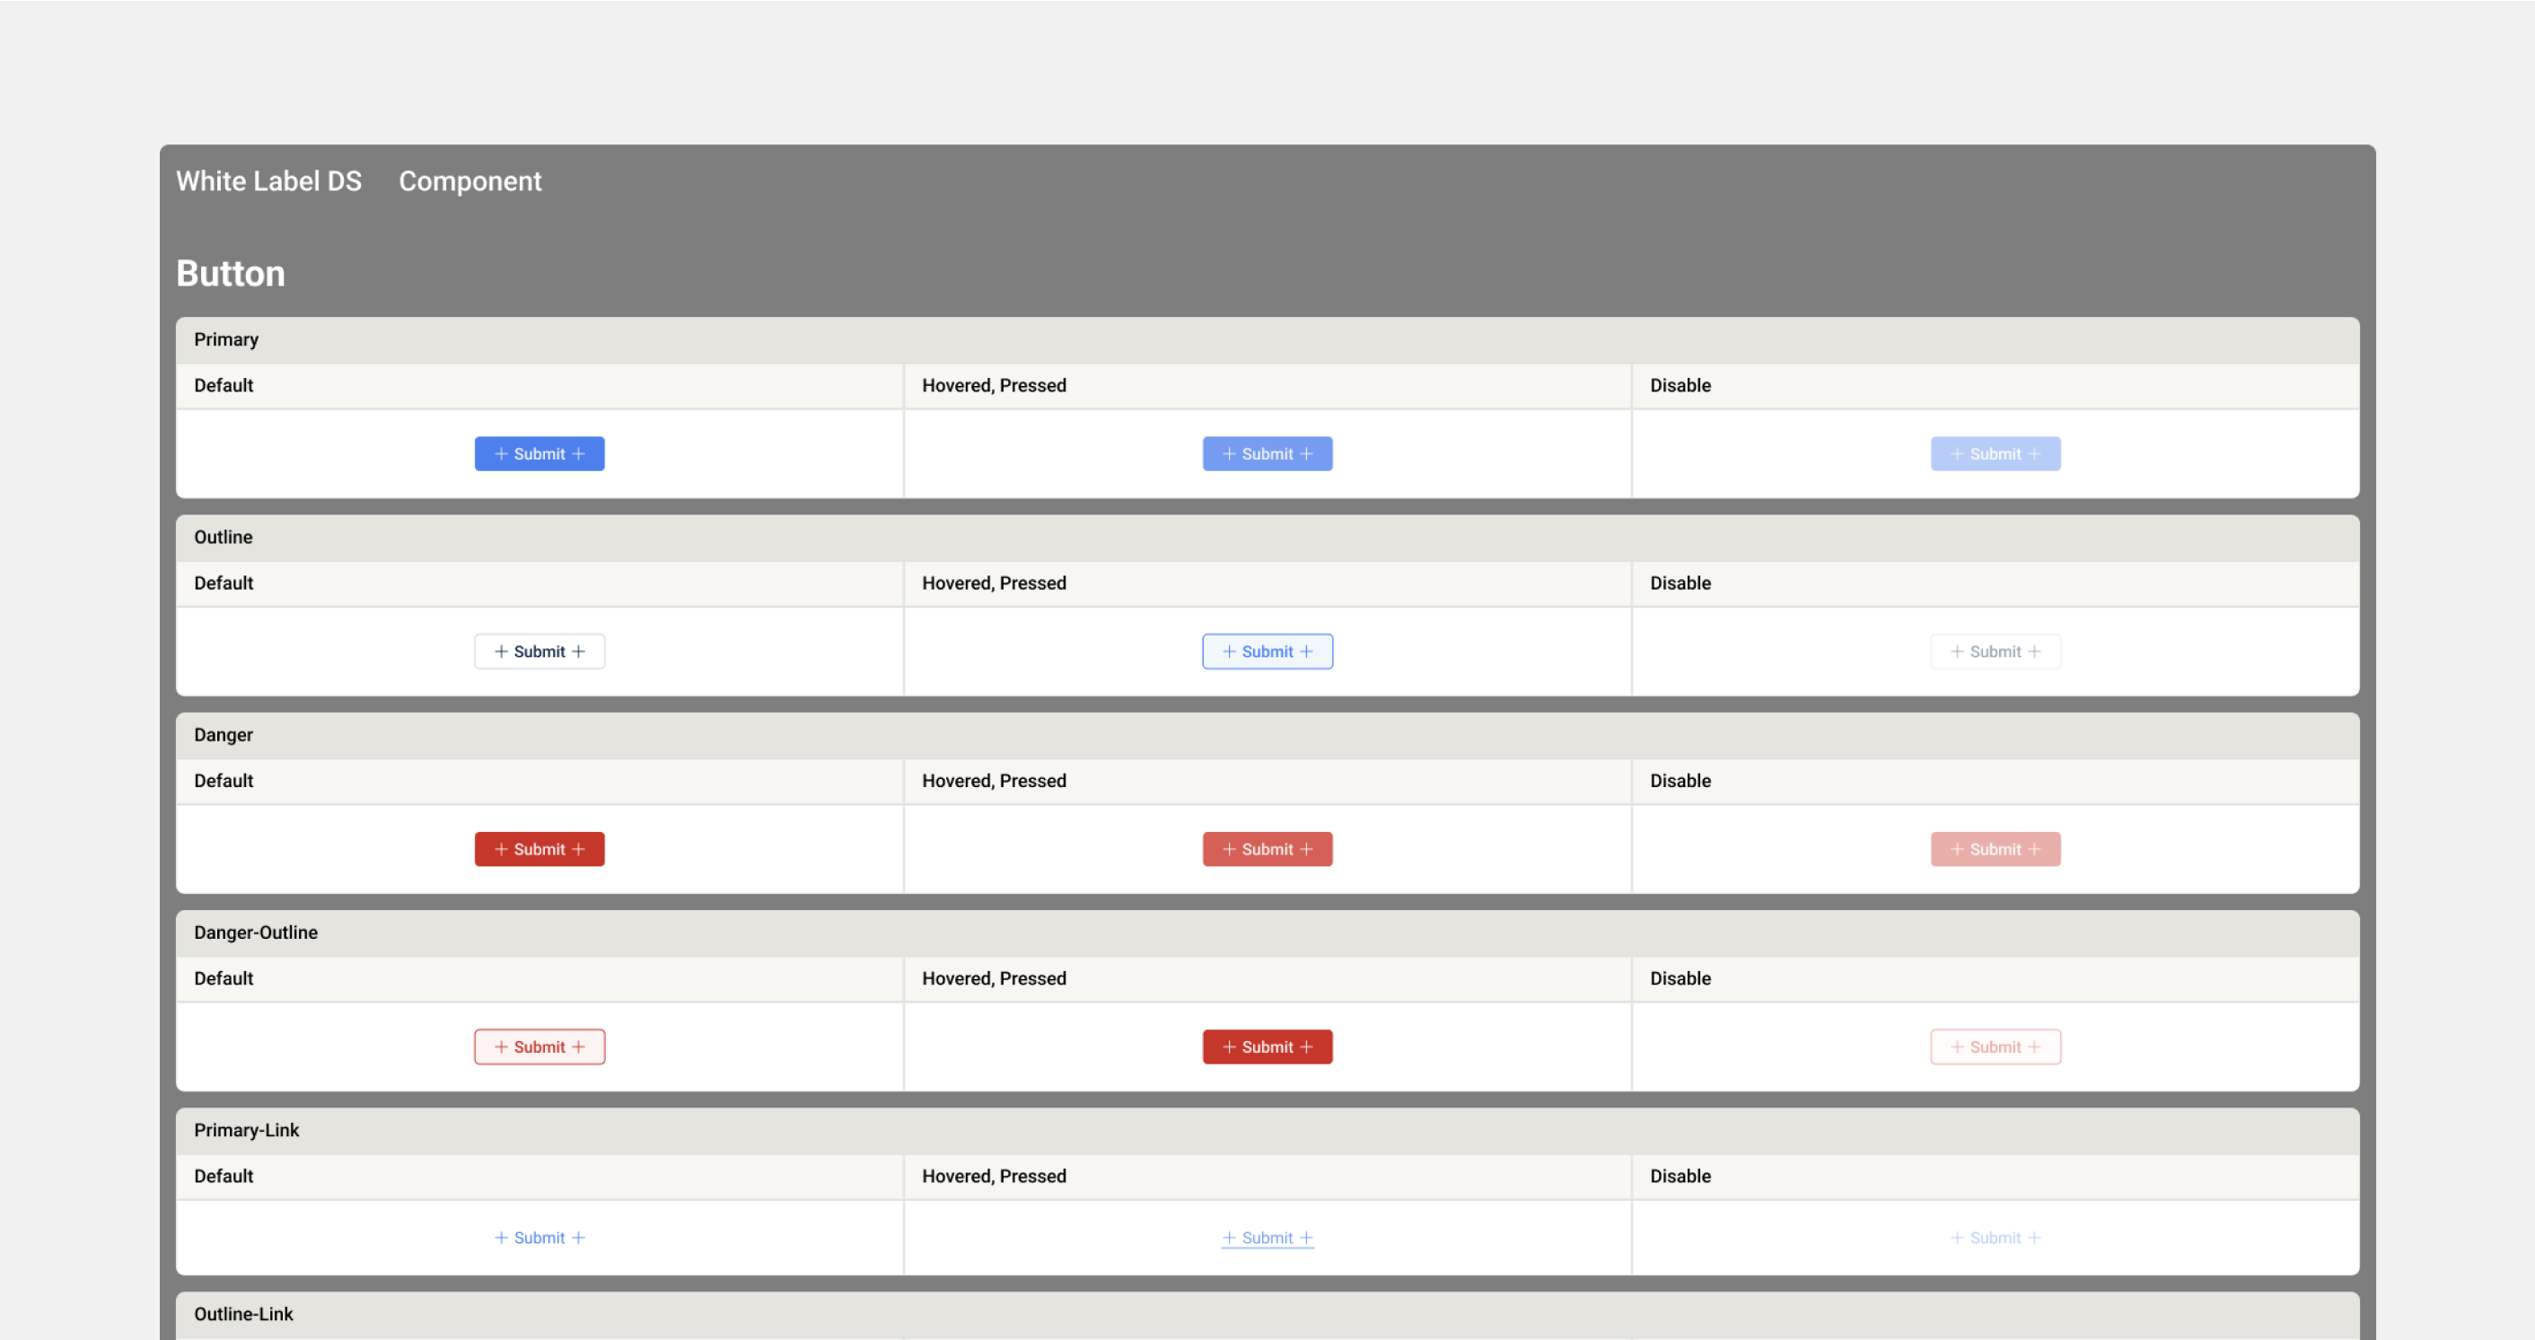This screenshot has height=1340, width=2535.
Task: Click the Primary-Link Disable Submit link
Action: tap(1996, 1238)
